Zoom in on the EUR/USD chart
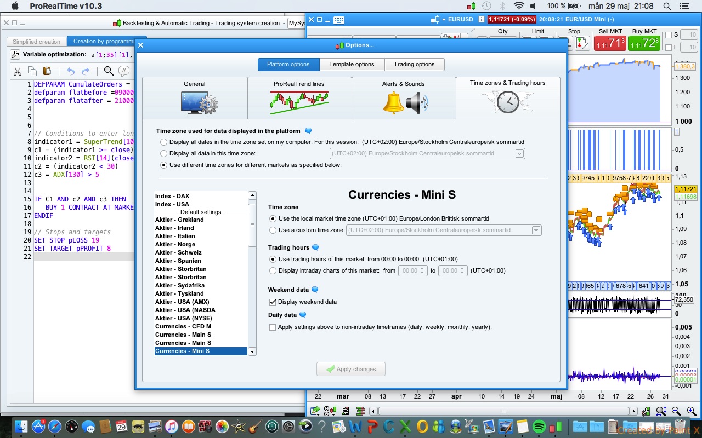 tap(691, 411)
